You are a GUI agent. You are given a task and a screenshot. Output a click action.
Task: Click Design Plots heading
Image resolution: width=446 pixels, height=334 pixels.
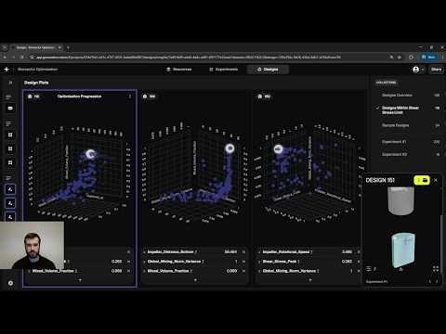click(36, 83)
